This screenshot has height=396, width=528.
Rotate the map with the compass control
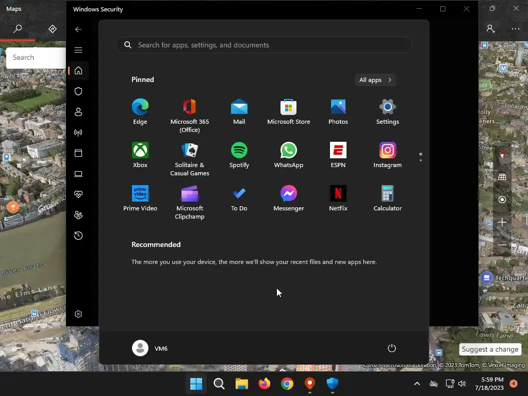[502, 155]
